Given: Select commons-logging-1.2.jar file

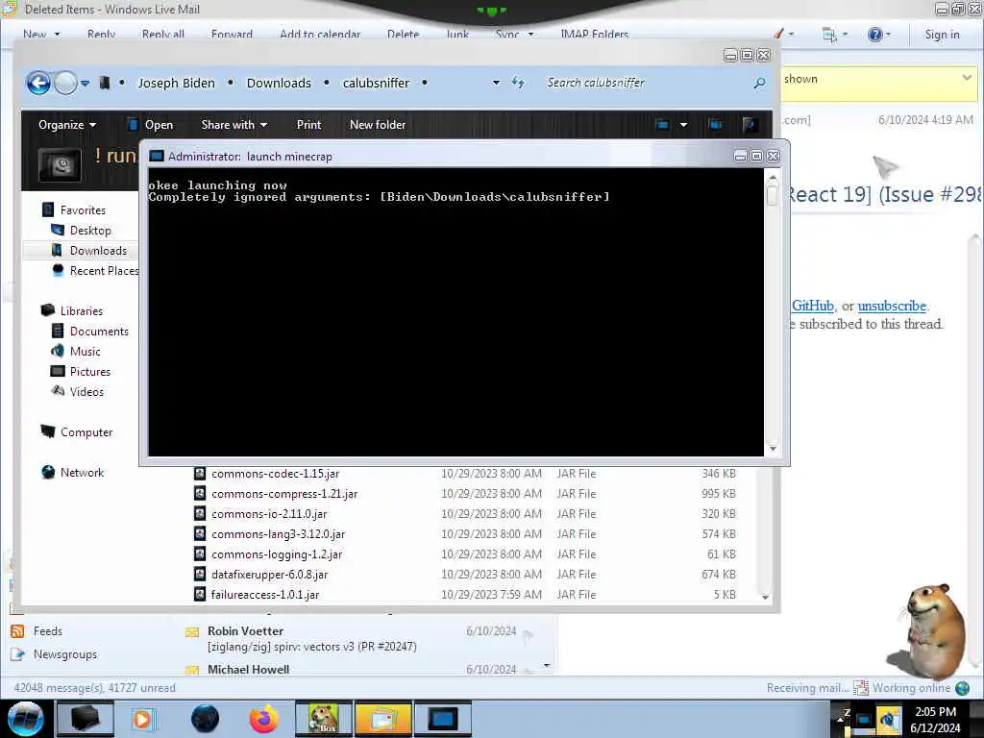Looking at the screenshot, I should [x=277, y=554].
